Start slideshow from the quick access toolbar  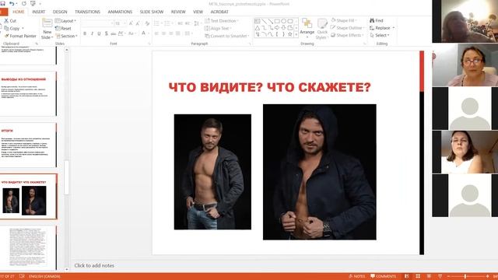(x=33, y=3)
